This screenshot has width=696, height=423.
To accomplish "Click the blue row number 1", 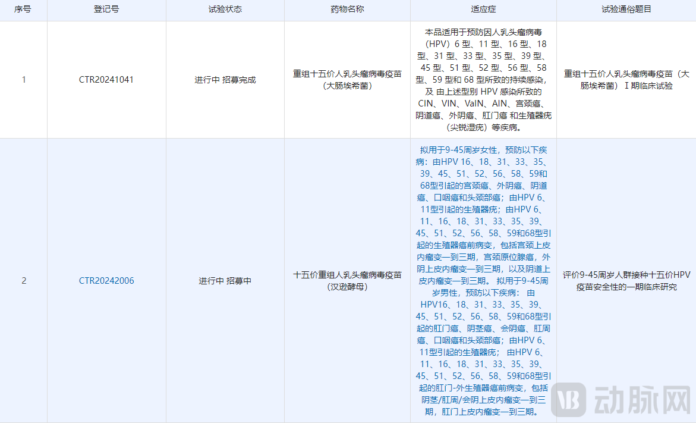I will tap(23, 80).
